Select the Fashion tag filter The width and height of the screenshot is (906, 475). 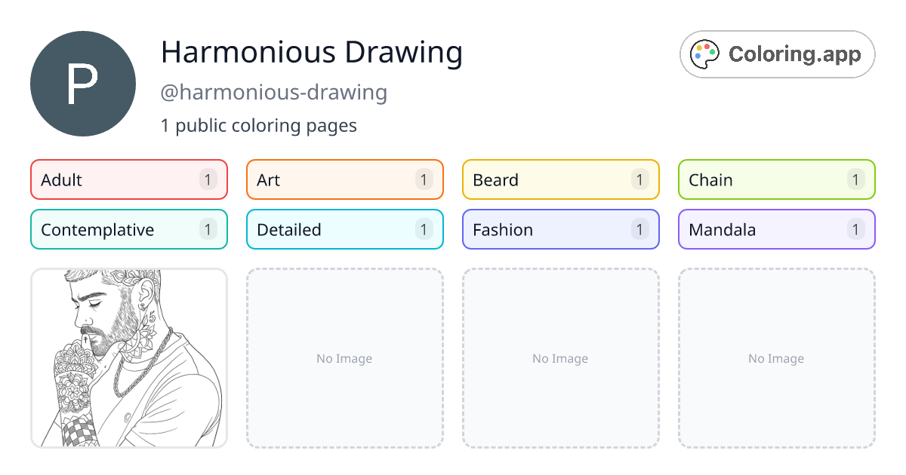(x=560, y=229)
